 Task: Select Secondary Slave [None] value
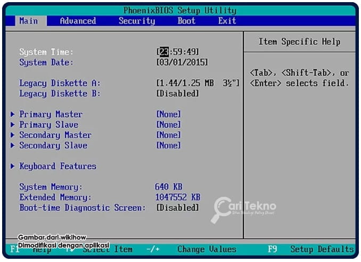point(169,145)
